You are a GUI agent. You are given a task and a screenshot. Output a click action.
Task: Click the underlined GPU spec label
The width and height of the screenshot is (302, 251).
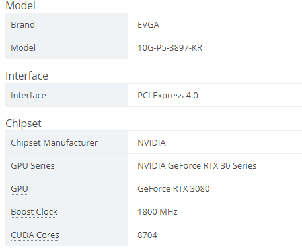click(19, 189)
